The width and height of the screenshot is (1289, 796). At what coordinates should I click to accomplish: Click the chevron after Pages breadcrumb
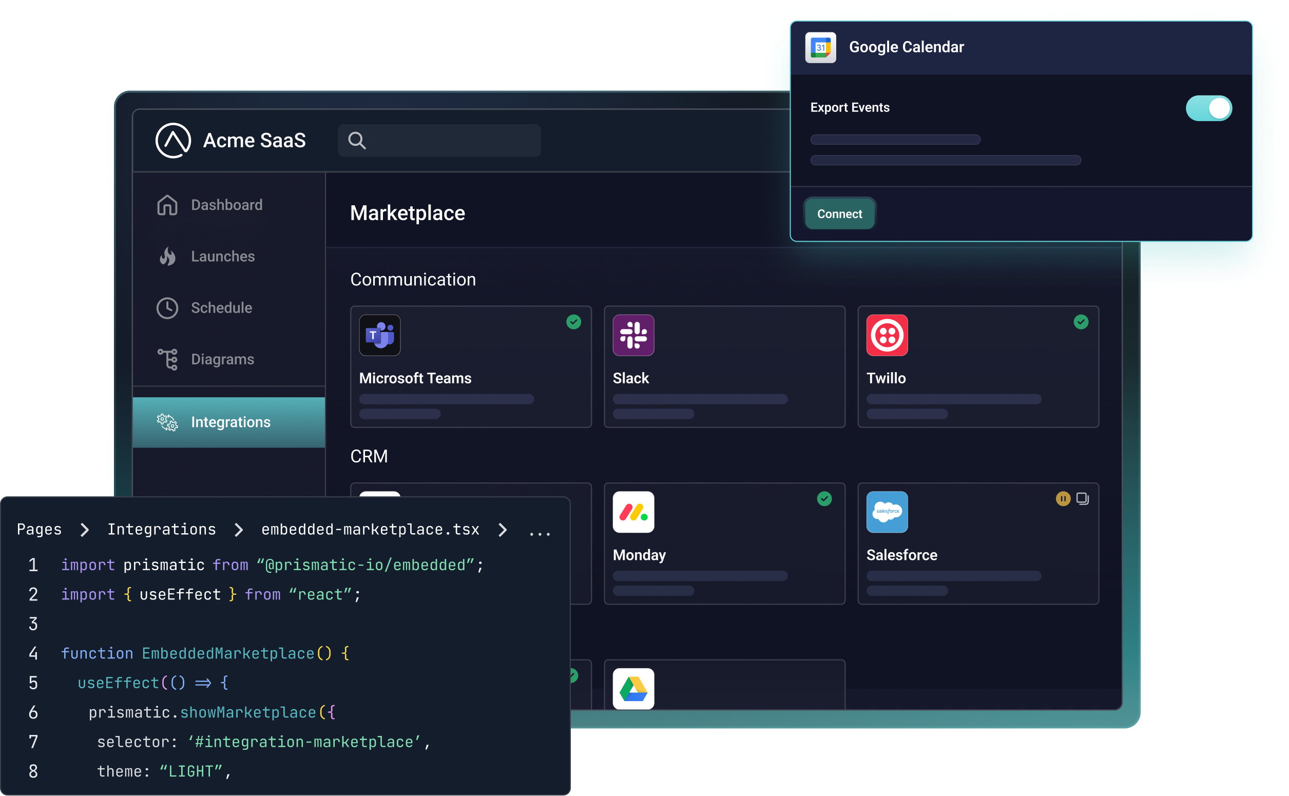pyautogui.click(x=84, y=530)
